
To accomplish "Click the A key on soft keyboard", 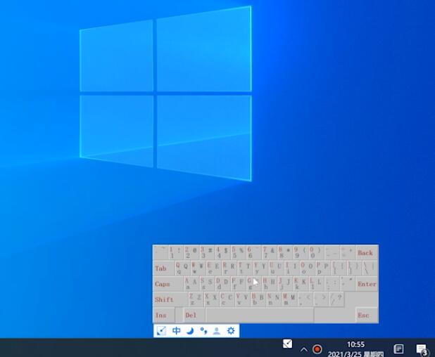I will tap(192, 284).
